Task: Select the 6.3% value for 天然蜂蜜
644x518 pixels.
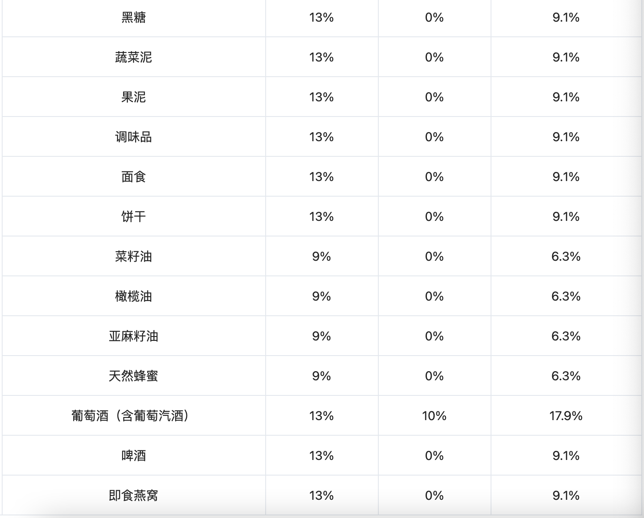Action: (566, 376)
